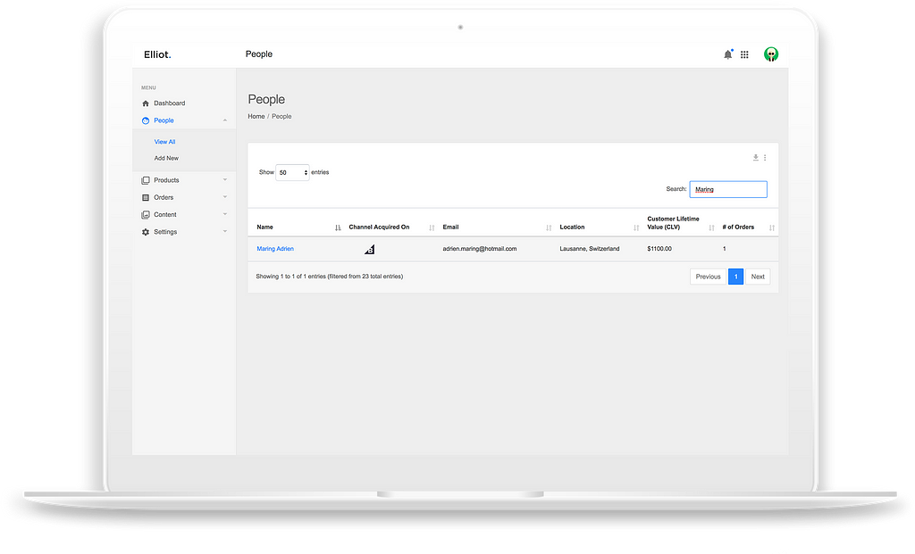
Task: Go to Home in the breadcrumb
Action: click(x=256, y=117)
